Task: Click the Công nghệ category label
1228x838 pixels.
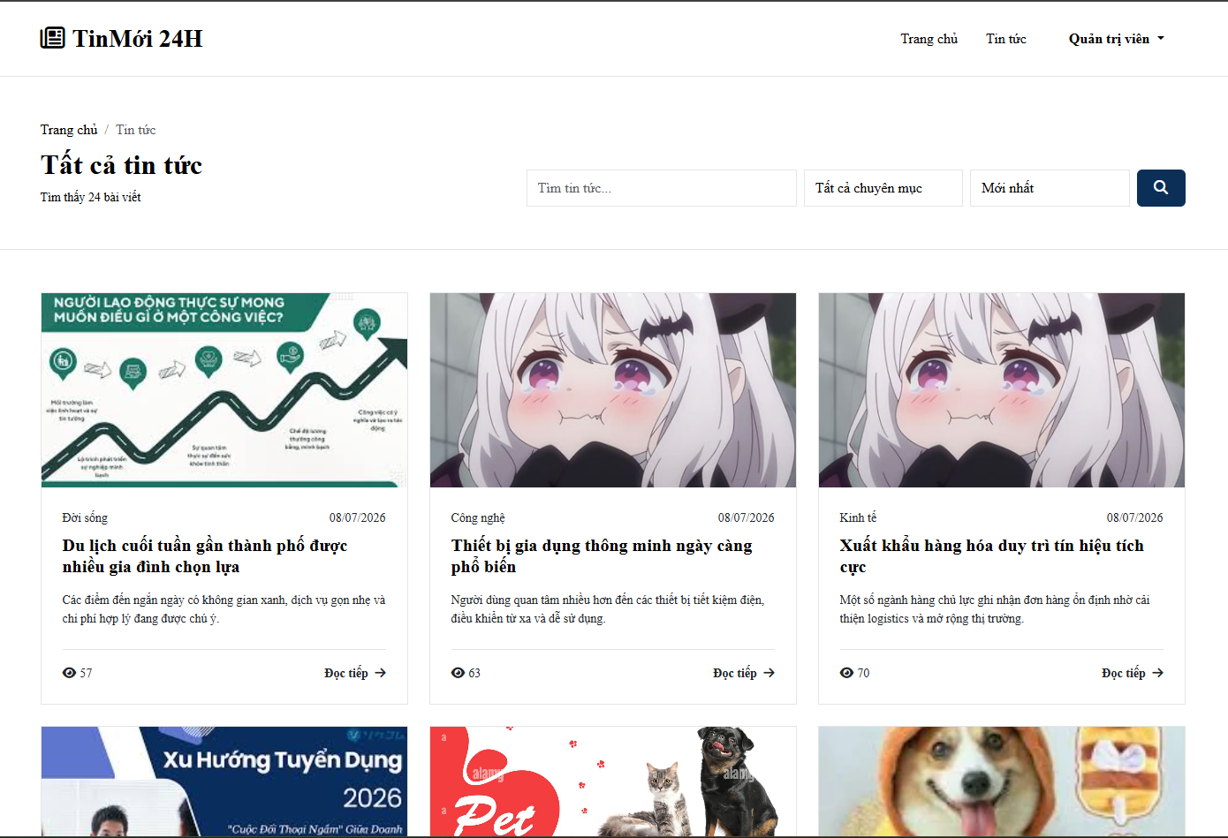Action: pos(478,517)
